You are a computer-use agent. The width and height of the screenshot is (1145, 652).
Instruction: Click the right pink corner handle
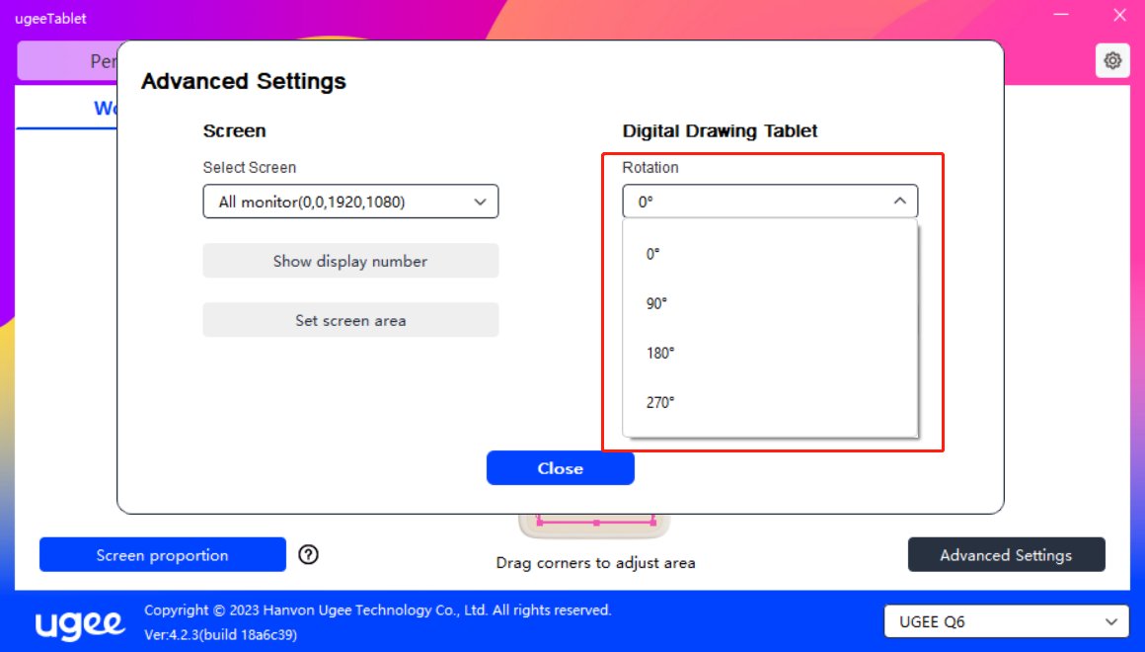(x=652, y=522)
